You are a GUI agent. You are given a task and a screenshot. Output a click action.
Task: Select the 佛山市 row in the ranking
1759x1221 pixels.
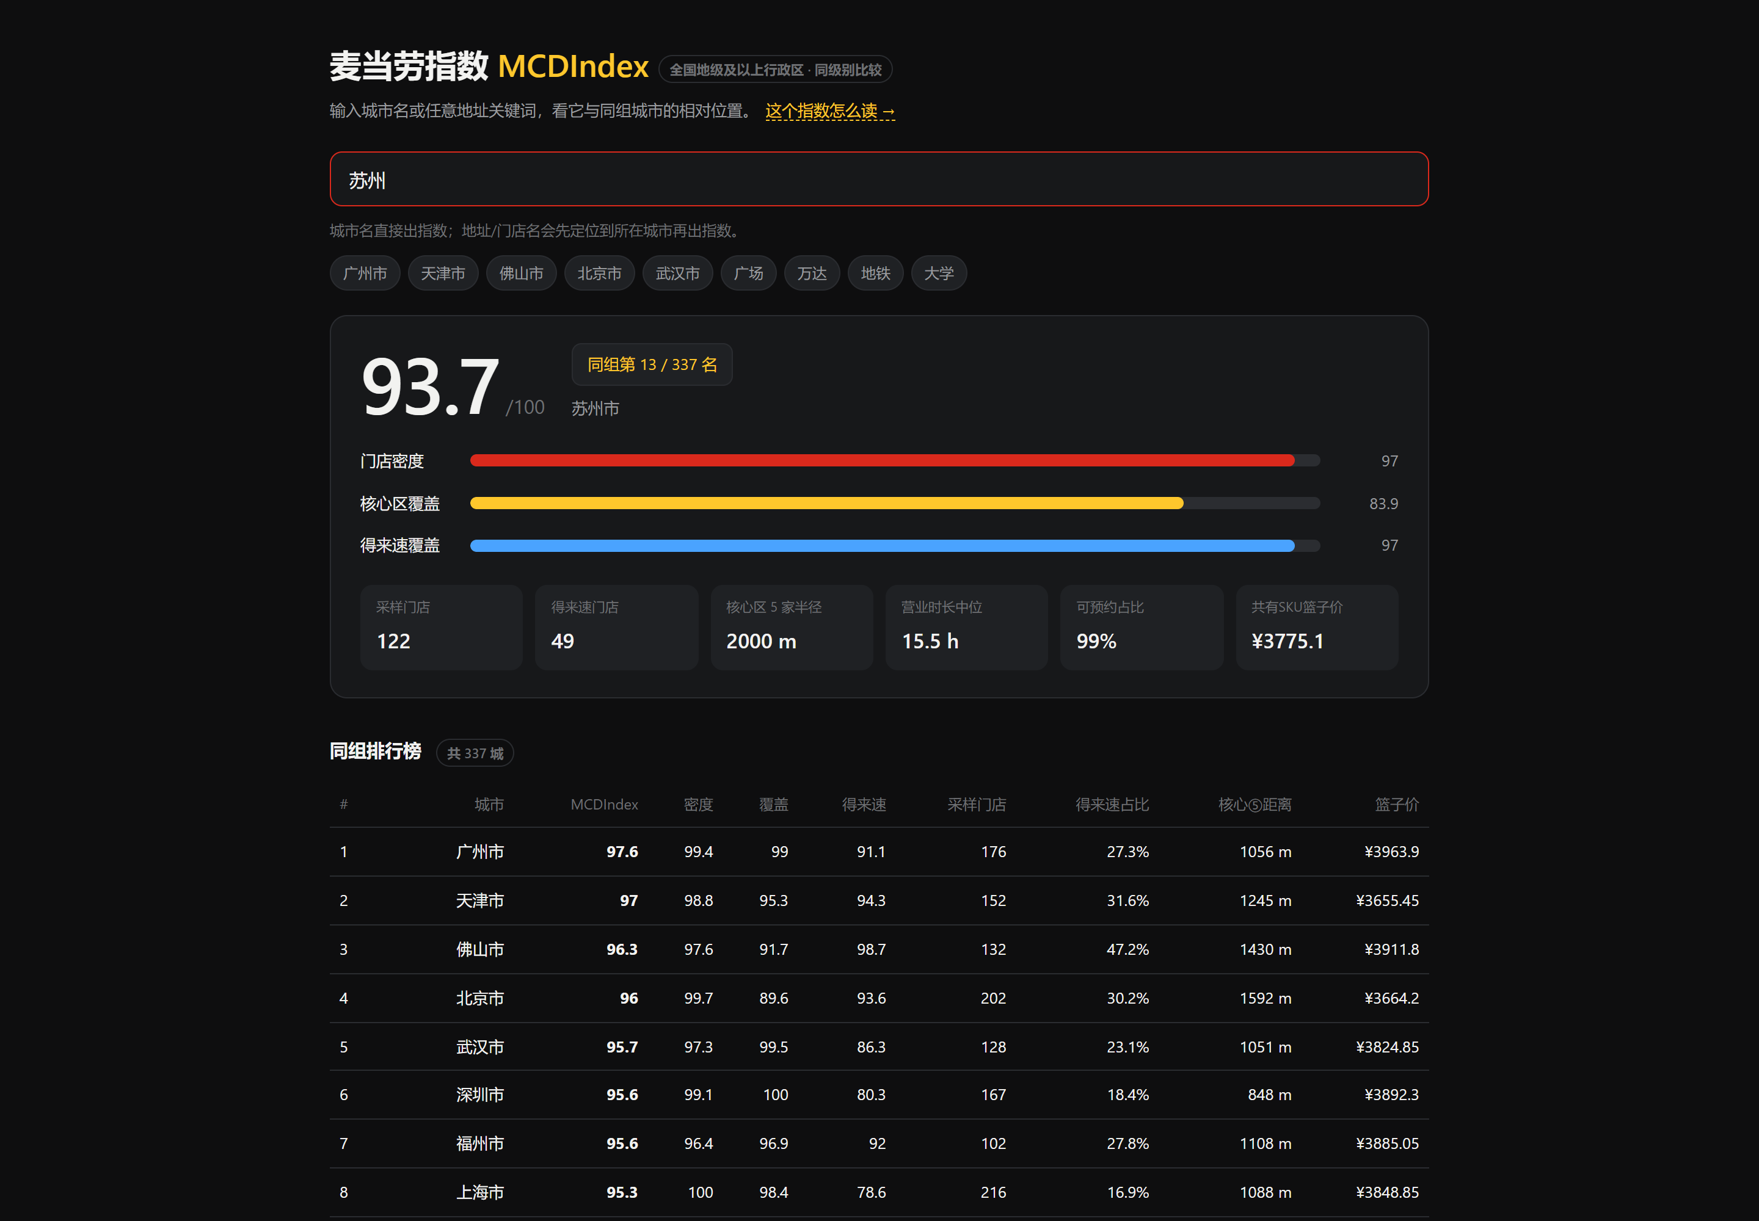879,949
